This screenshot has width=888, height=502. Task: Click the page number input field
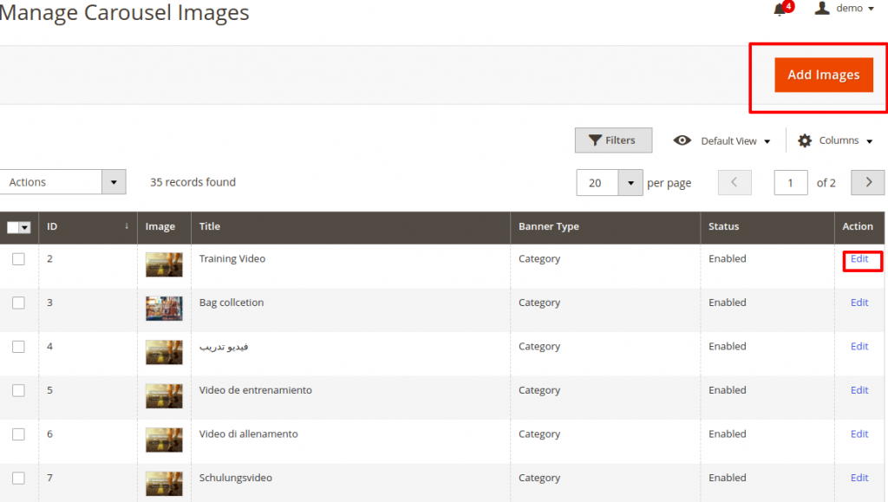click(x=790, y=182)
